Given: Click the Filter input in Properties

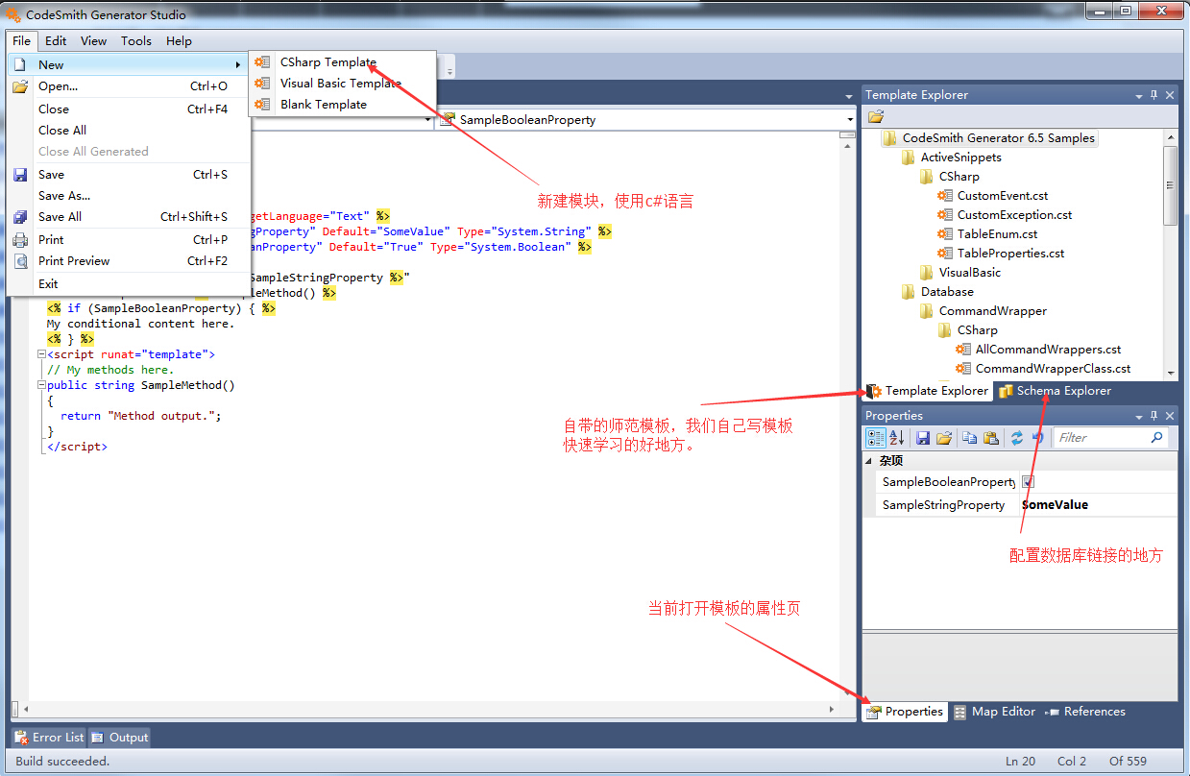Looking at the screenshot, I should tap(1100, 438).
